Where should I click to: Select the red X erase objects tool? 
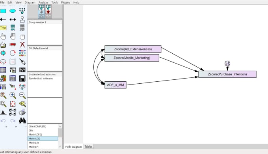point(22,45)
